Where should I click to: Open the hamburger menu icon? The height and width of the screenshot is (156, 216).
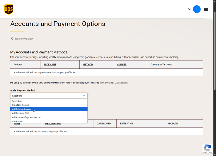point(206,9)
